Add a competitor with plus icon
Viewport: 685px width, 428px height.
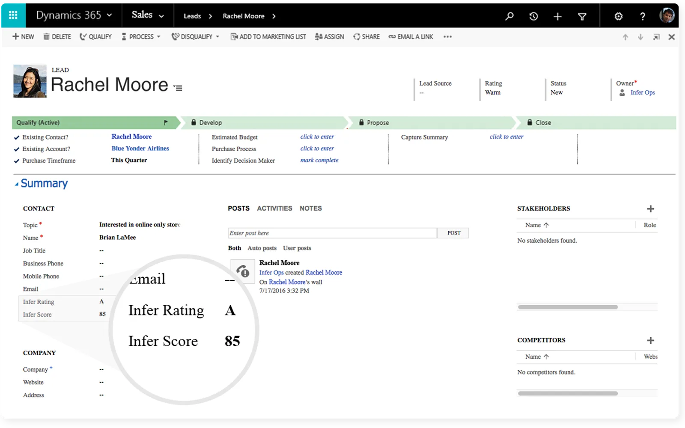(650, 340)
